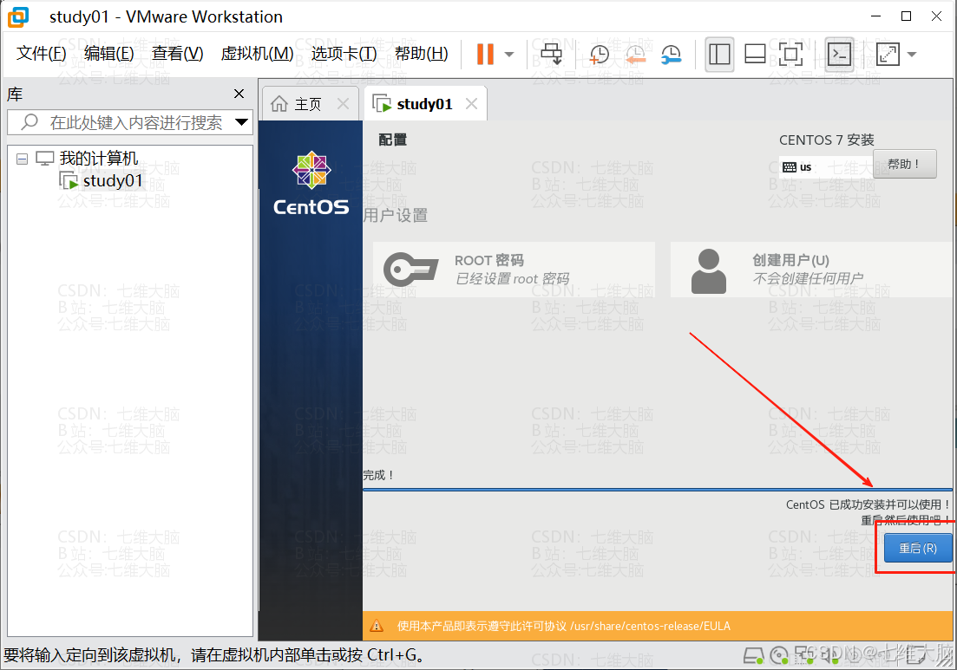Close the 主页 tab
The width and height of the screenshot is (957, 670).
[x=344, y=104]
